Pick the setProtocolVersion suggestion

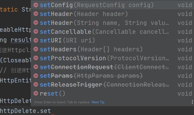coord(105,58)
